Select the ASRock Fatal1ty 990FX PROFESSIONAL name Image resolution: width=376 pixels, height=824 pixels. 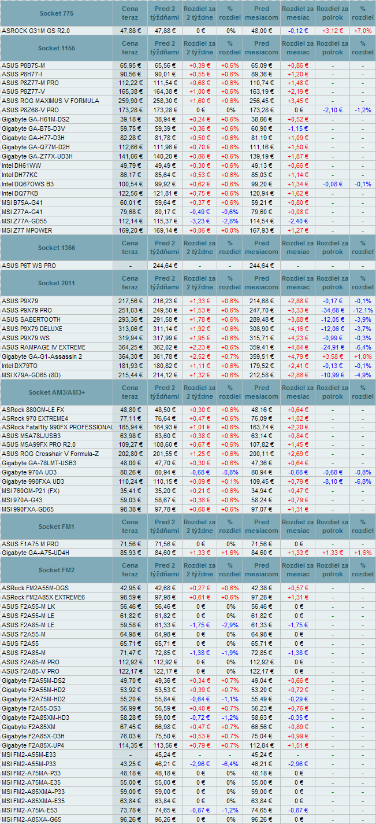(x=57, y=427)
